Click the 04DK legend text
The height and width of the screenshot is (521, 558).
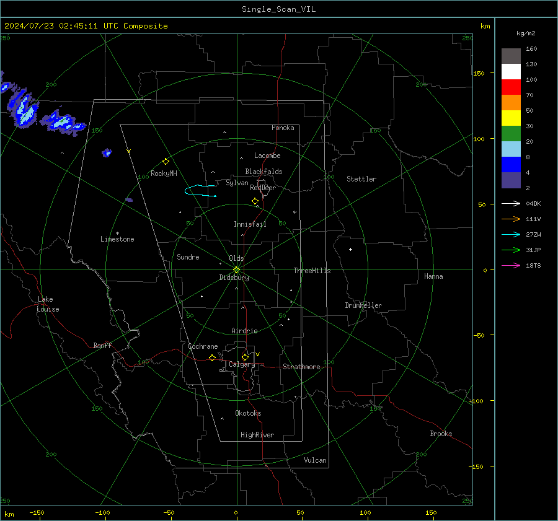pyautogui.click(x=533, y=203)
